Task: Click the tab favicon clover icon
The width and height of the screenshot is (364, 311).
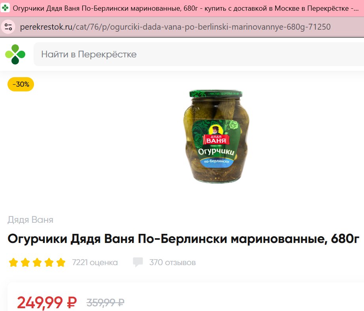Action: coord(5,8)
